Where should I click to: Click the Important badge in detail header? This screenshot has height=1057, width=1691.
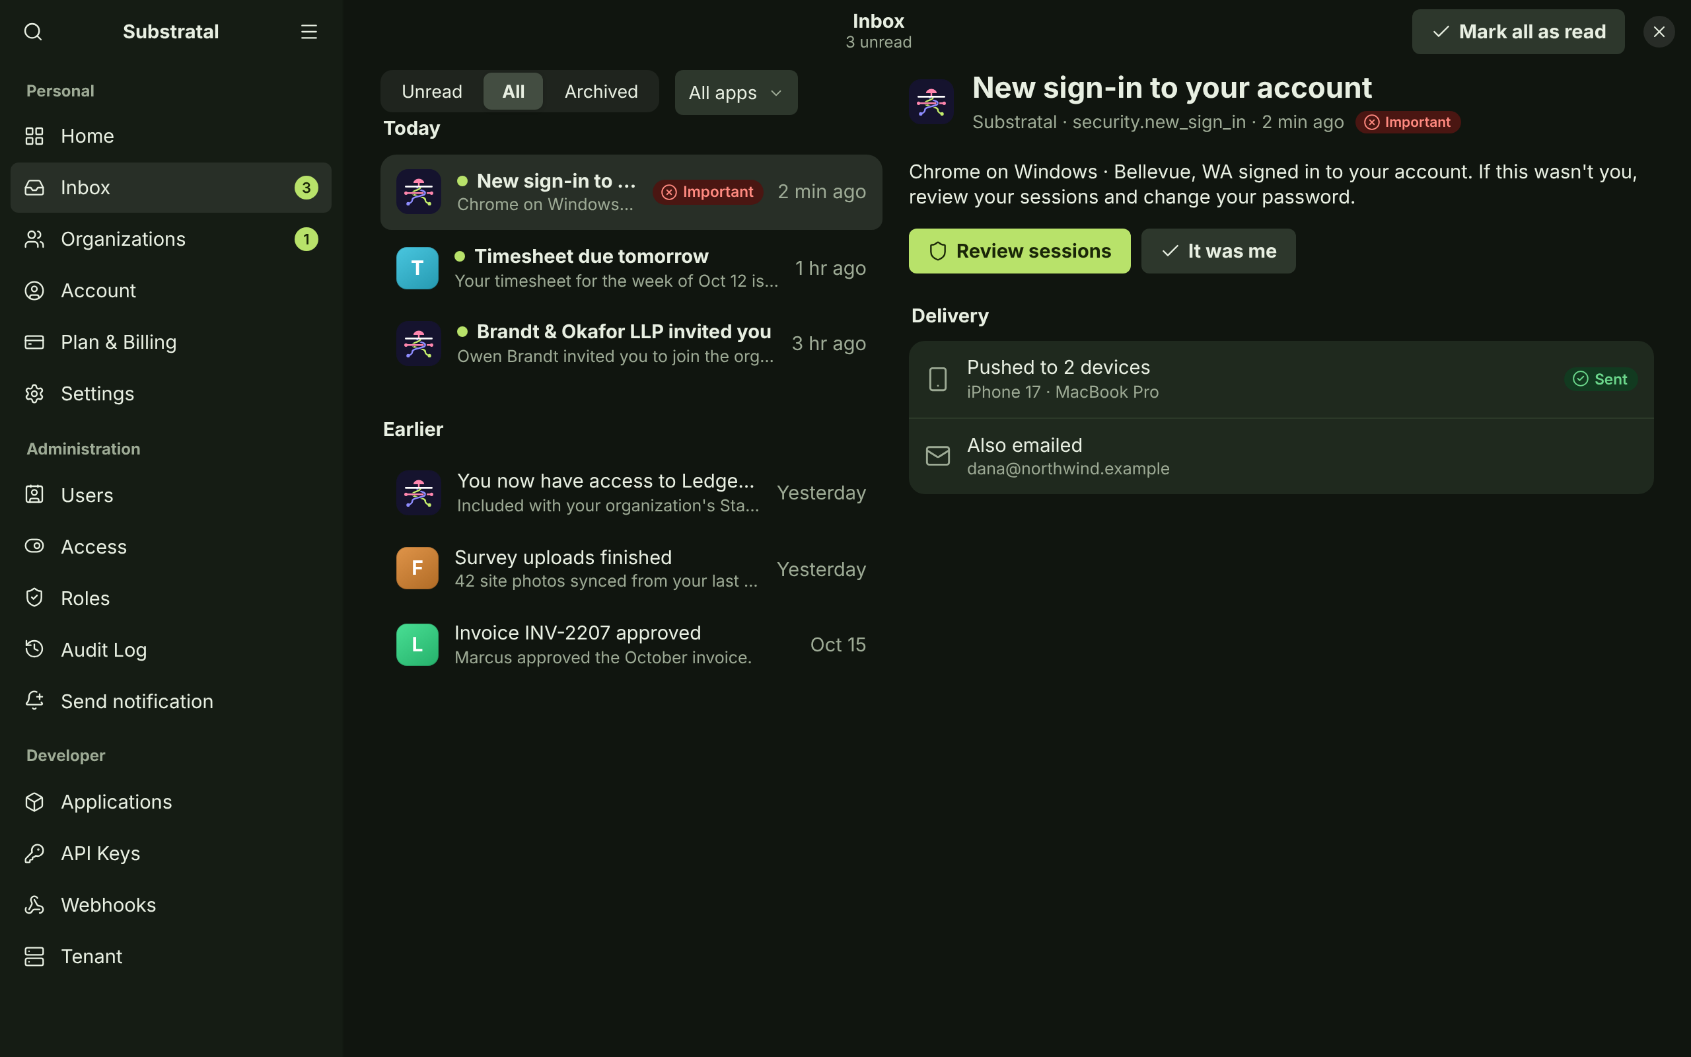point(1408,122)
